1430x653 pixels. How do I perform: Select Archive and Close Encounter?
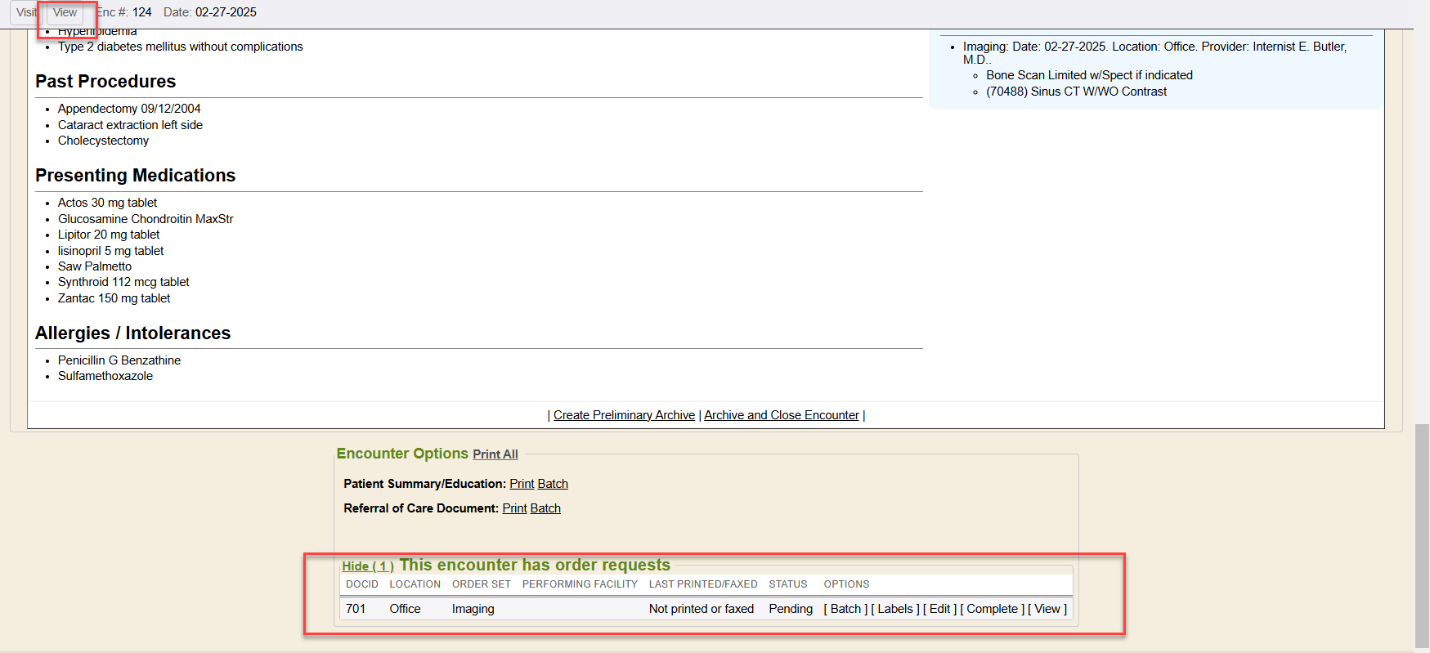tap(781, 415)
